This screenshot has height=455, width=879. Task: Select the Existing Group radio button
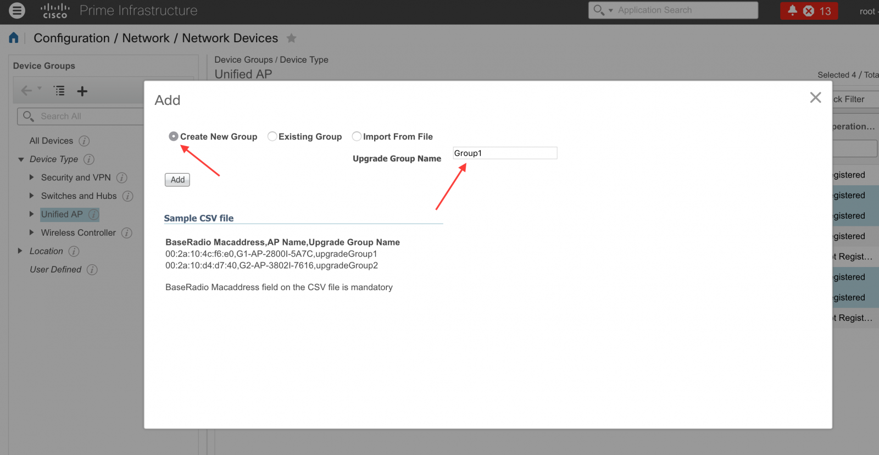(272, 136)
